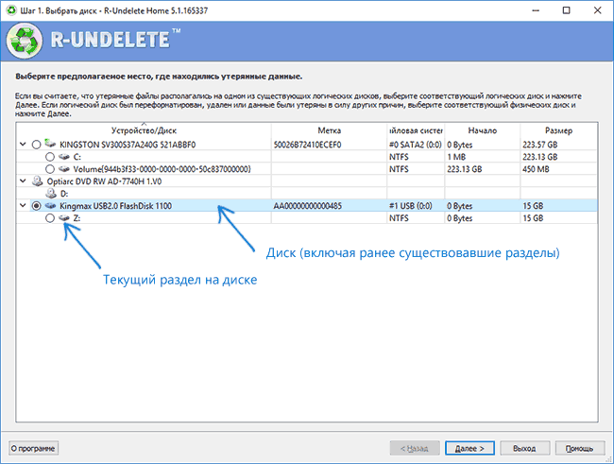Click the #0 SATA2 (0:0) cell

[415, 145]
